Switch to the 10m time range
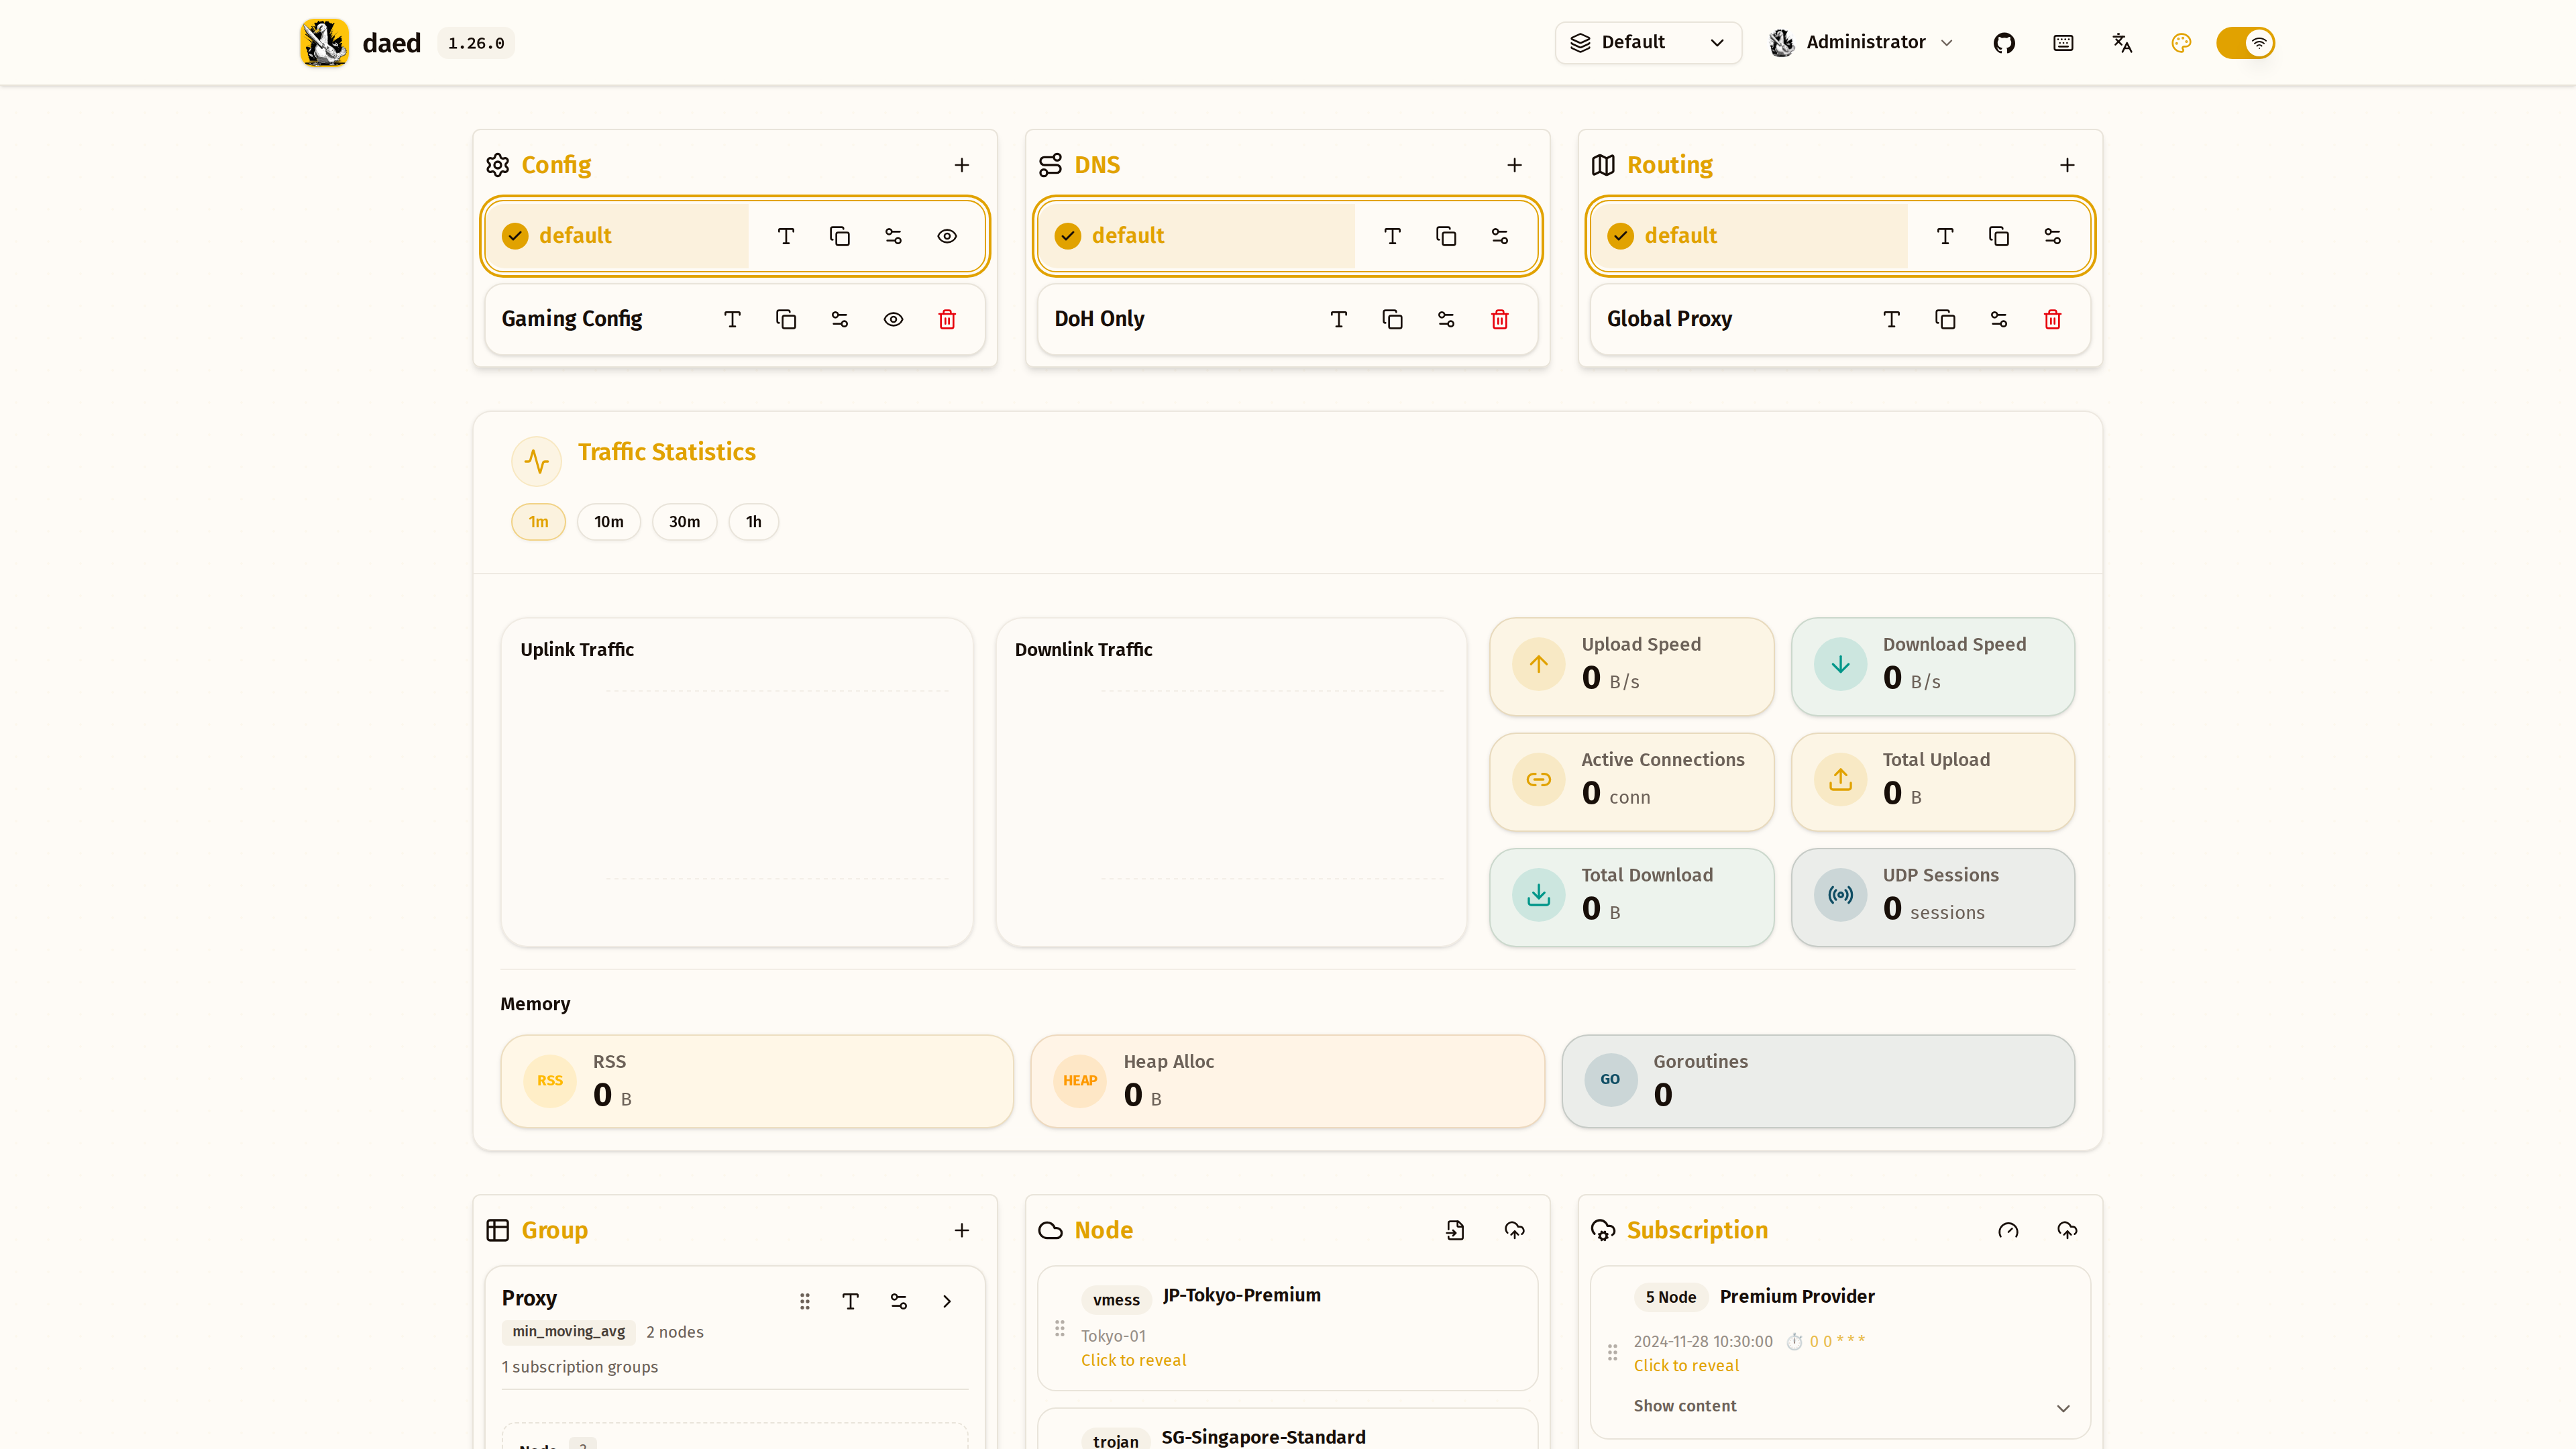Viewport: 2576px width, 1449px height. click(608, 522)
